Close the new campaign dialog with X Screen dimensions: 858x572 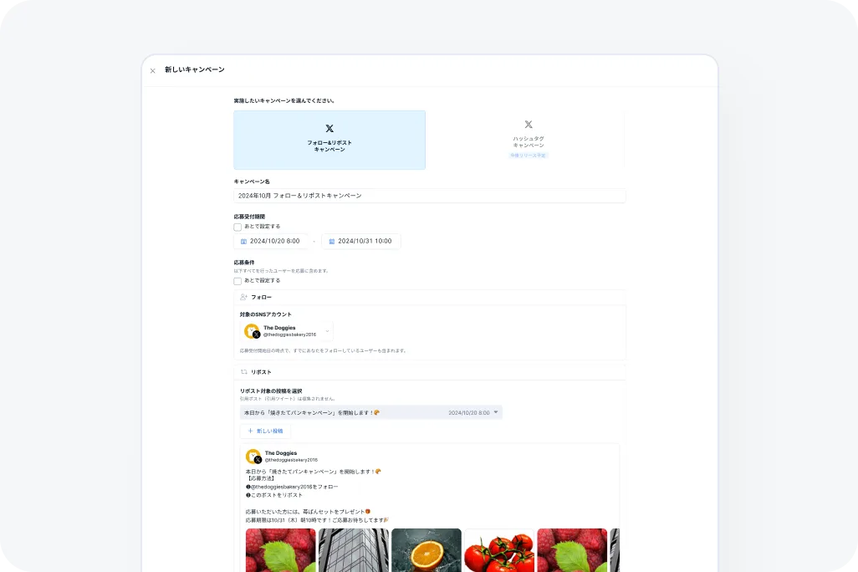click(x=153, y=70)
